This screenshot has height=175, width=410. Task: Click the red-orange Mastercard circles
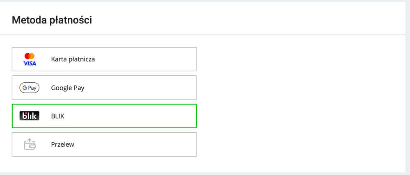click(x=30, y=56)
